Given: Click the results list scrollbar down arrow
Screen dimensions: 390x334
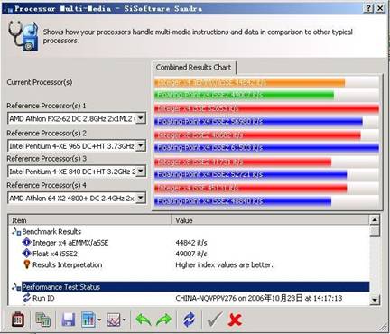Looking at the screenshot, I should click(375, 300).
